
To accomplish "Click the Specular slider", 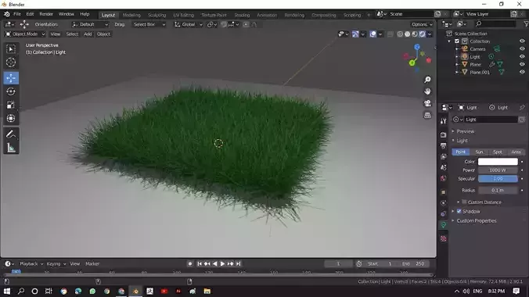I will 498,179.
